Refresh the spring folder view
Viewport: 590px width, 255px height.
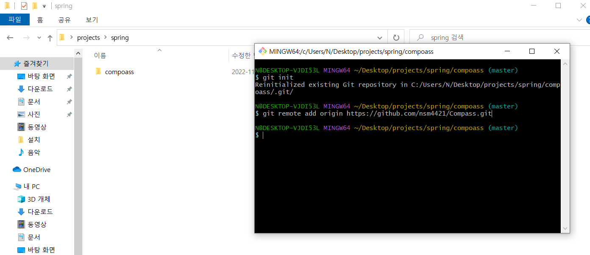[396, 38]
